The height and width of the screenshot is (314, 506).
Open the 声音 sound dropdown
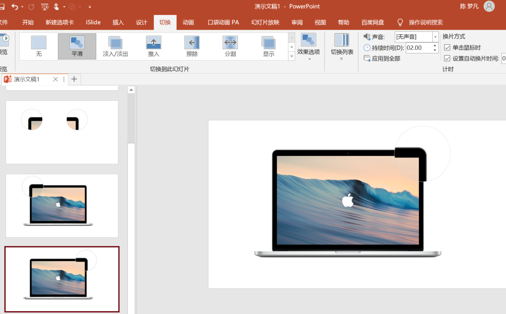435,37
